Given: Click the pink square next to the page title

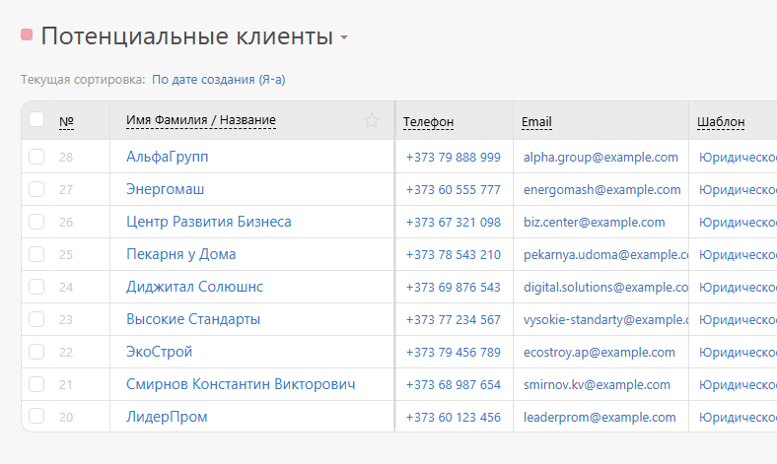Looking at the screenshot, I should click(x=27, y=34).
